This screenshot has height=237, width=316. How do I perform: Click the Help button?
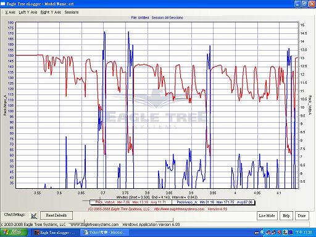pos(286,215)
